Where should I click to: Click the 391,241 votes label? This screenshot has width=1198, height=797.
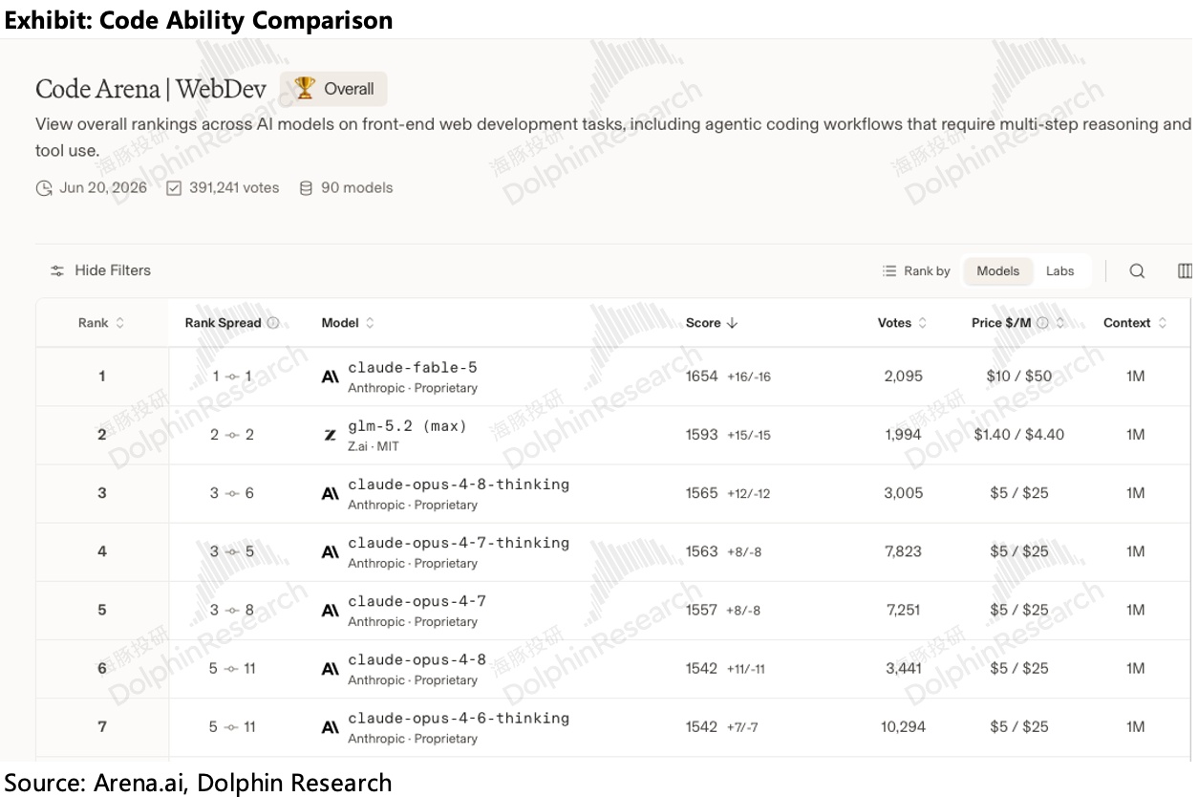click(234, 188)
